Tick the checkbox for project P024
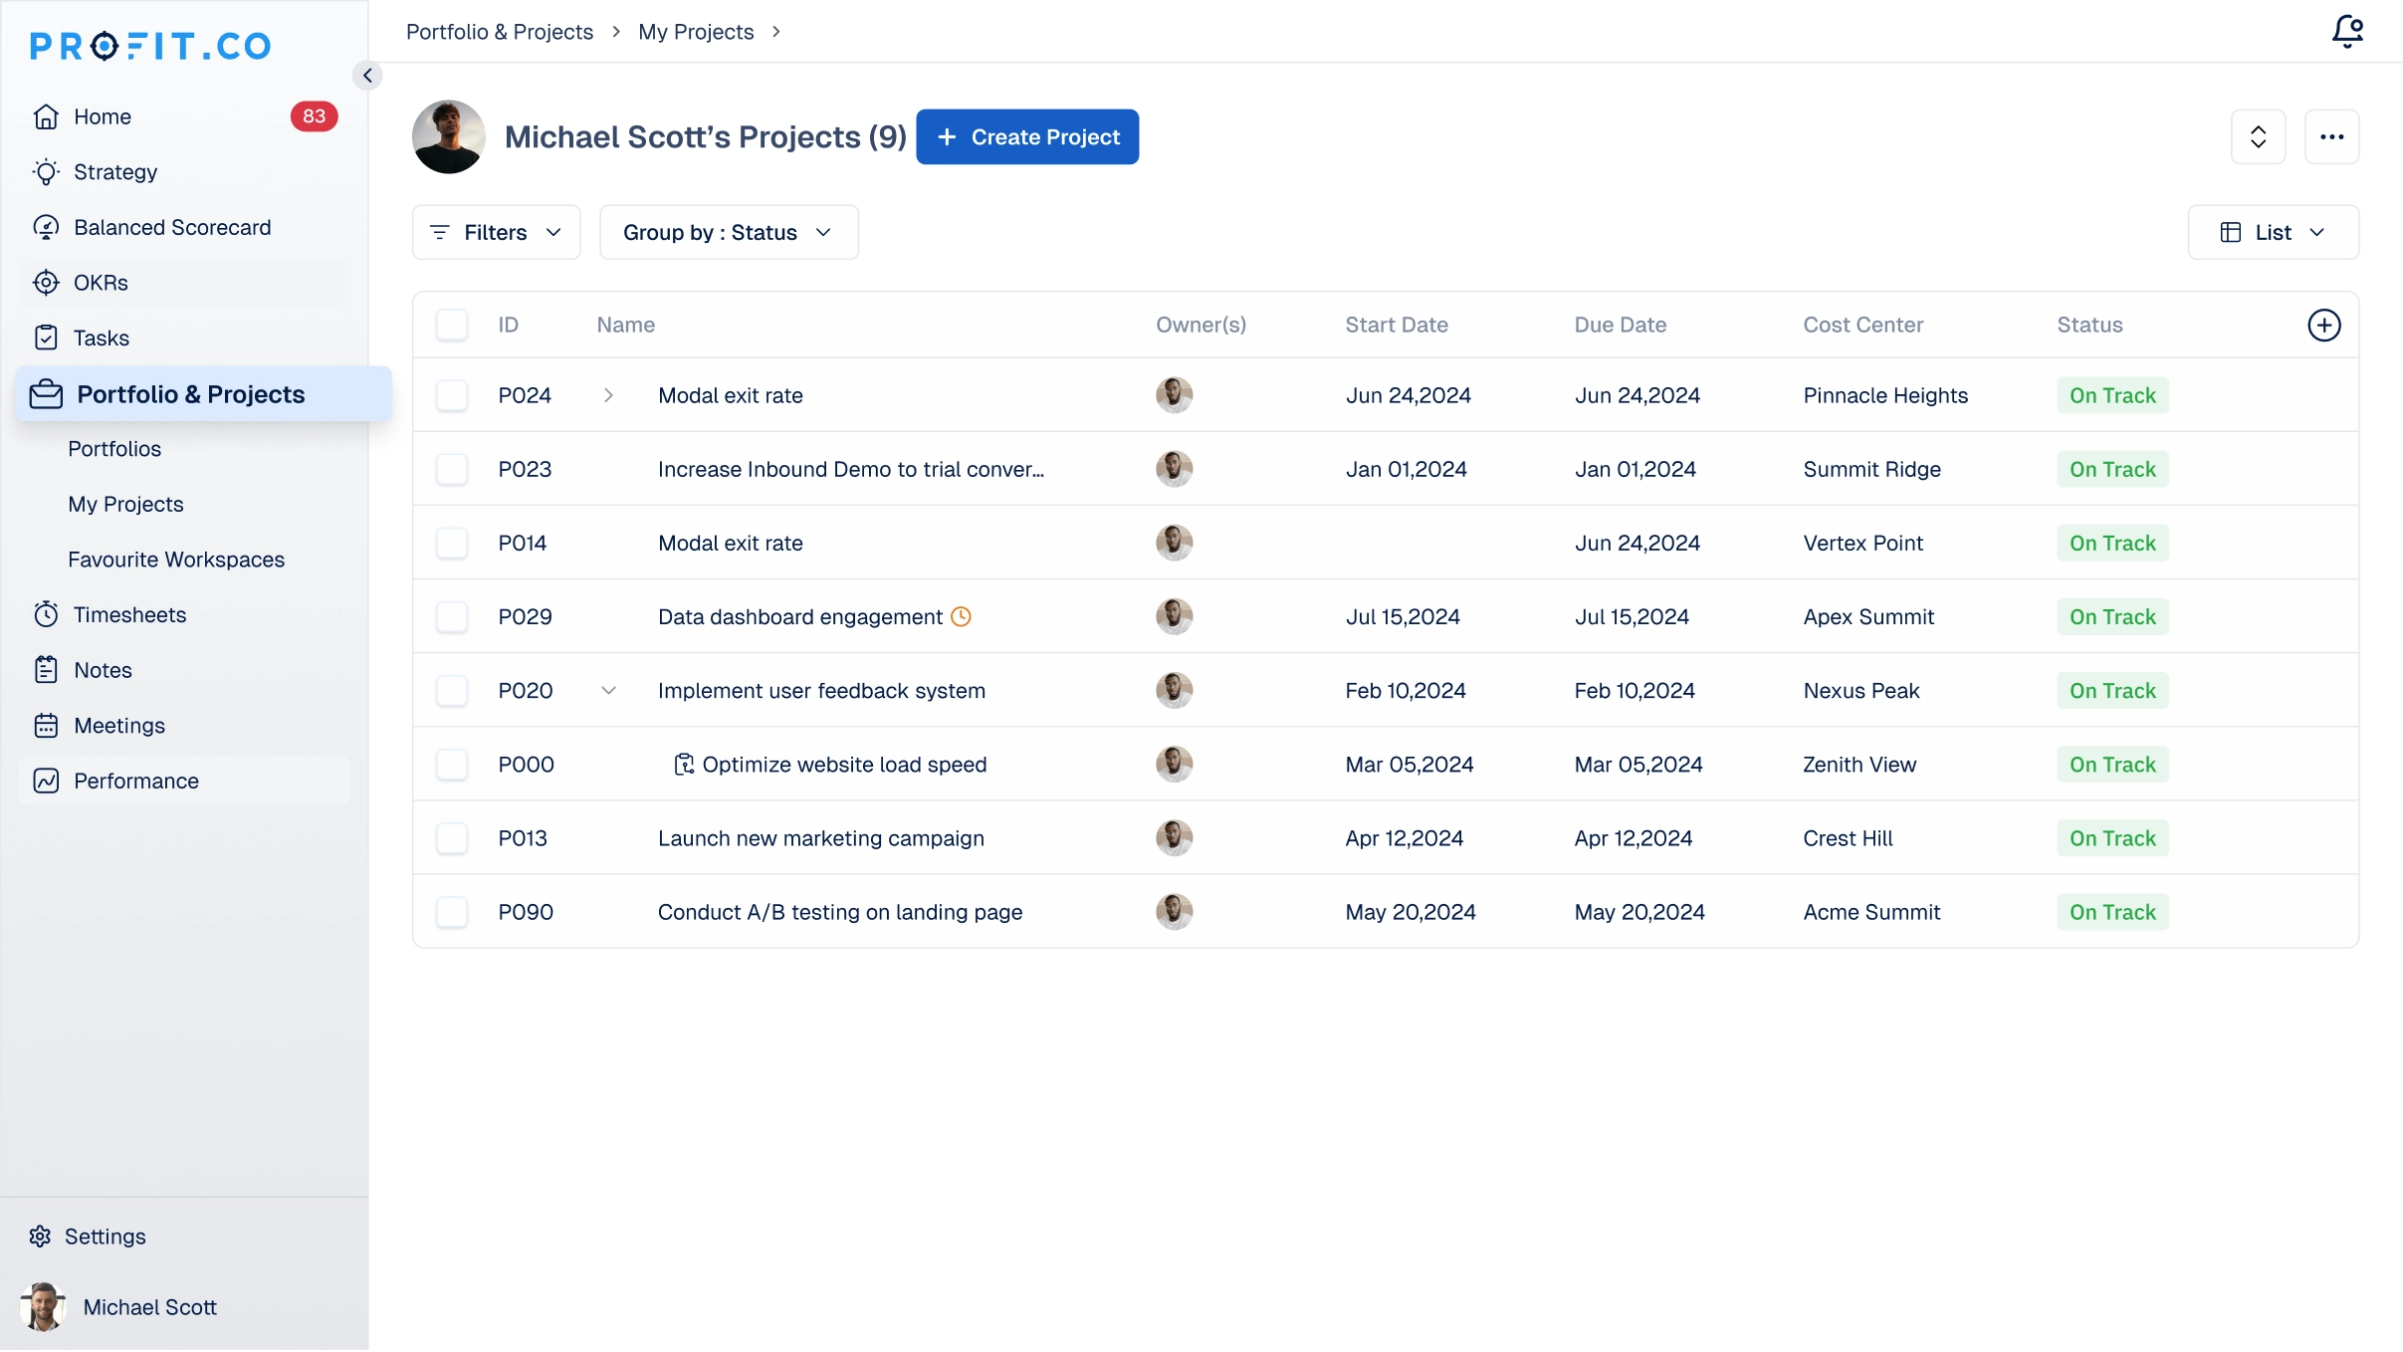This screenshot has height=1352, width=2403. point(452,396)
